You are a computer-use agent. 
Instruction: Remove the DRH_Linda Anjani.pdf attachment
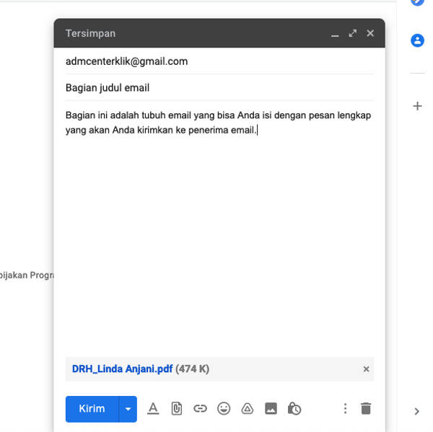[x=366, y=369]
